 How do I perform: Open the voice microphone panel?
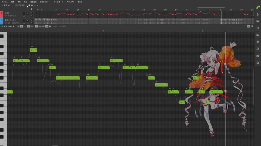258,14
